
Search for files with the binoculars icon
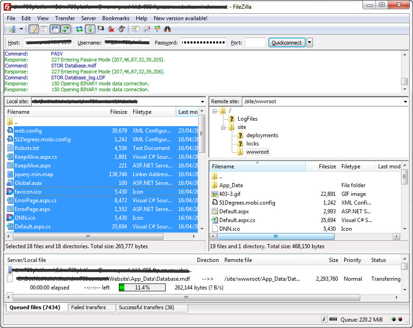click(167, 29)
